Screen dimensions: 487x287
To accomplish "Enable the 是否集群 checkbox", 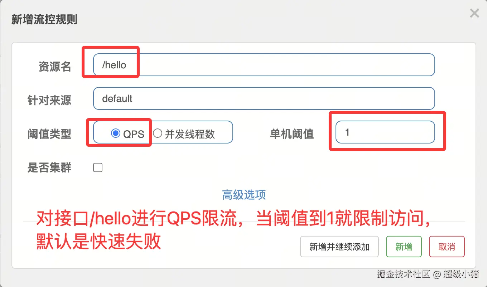I will 98,167.
